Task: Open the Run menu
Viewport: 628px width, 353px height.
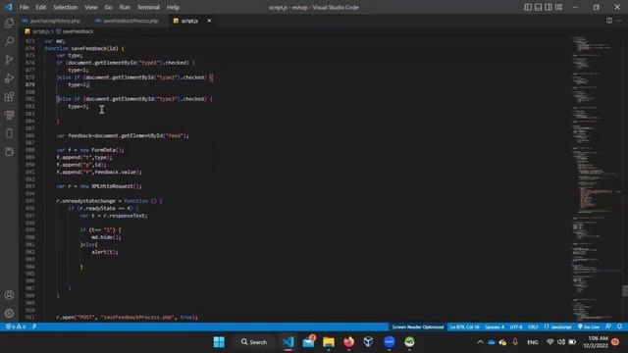Action: pyautogui.click(x=125, y=7)
